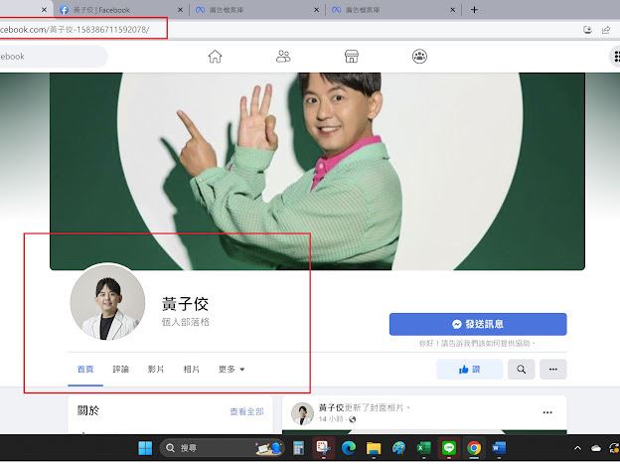This screenshot has height=465, width=620.
Task: Open the Groups icon in top navigation
Action: (x=419, y=57)
